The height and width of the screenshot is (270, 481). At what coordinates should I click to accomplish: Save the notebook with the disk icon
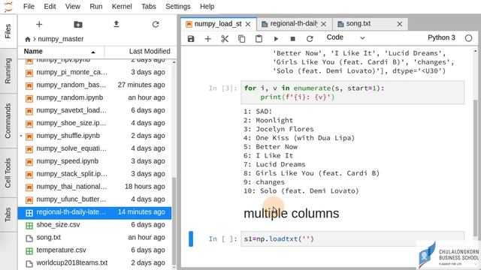(191, 39)
